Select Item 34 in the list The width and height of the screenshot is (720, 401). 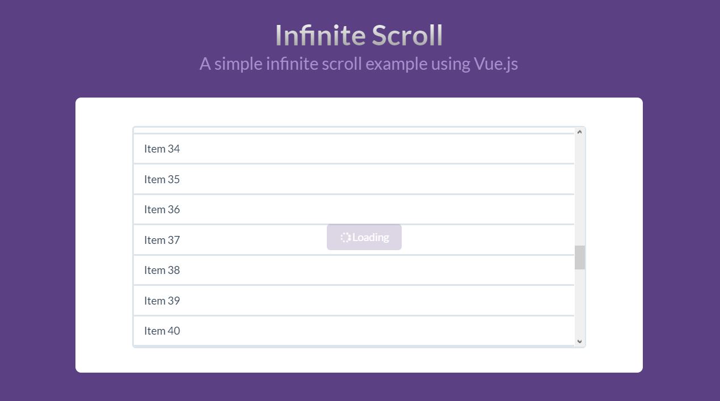(x=162, y=149)
